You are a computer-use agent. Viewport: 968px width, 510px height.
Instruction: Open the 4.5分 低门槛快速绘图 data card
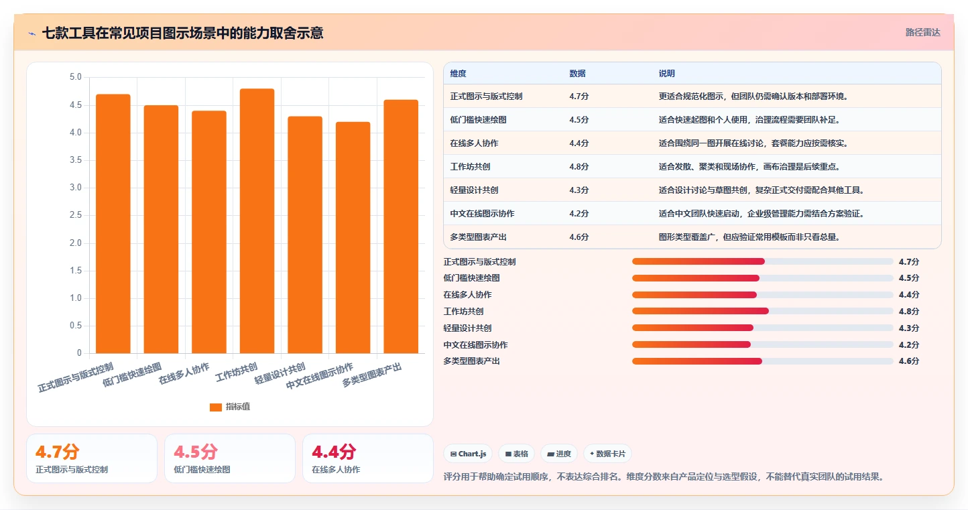pos(230,458)
